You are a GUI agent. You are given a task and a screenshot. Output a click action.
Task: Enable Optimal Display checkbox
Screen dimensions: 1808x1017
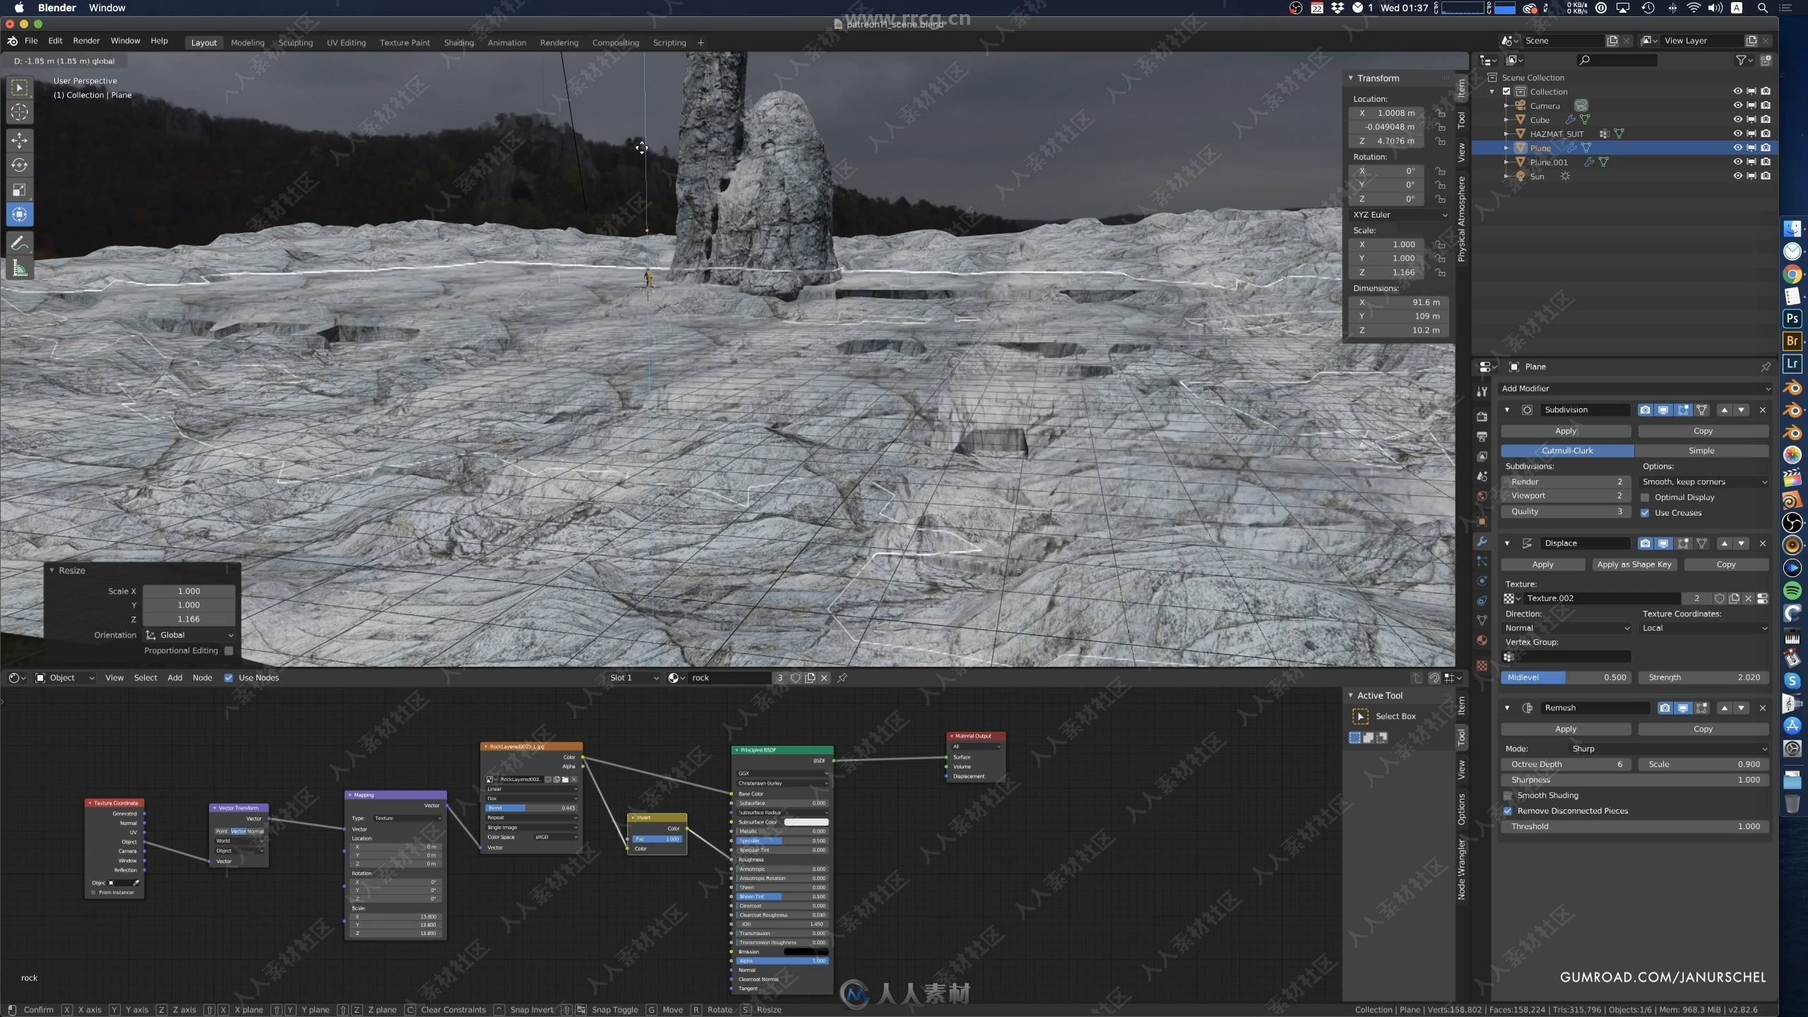click(1645, 497)
